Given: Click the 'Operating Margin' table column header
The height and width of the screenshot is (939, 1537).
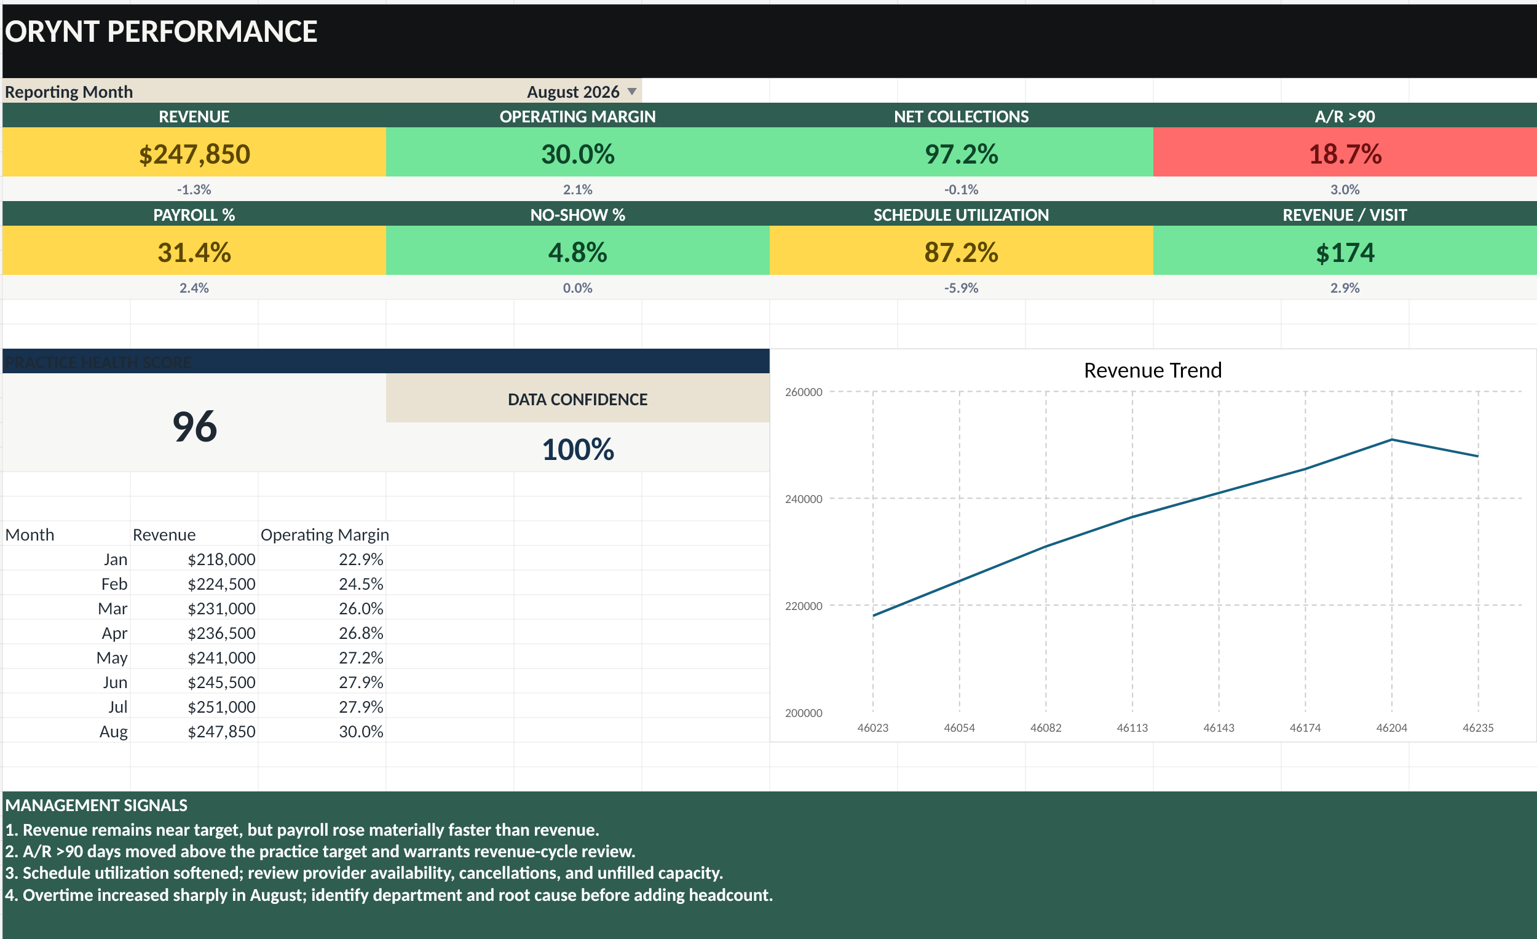Looking at the screenshot, I should coord(325,535).
